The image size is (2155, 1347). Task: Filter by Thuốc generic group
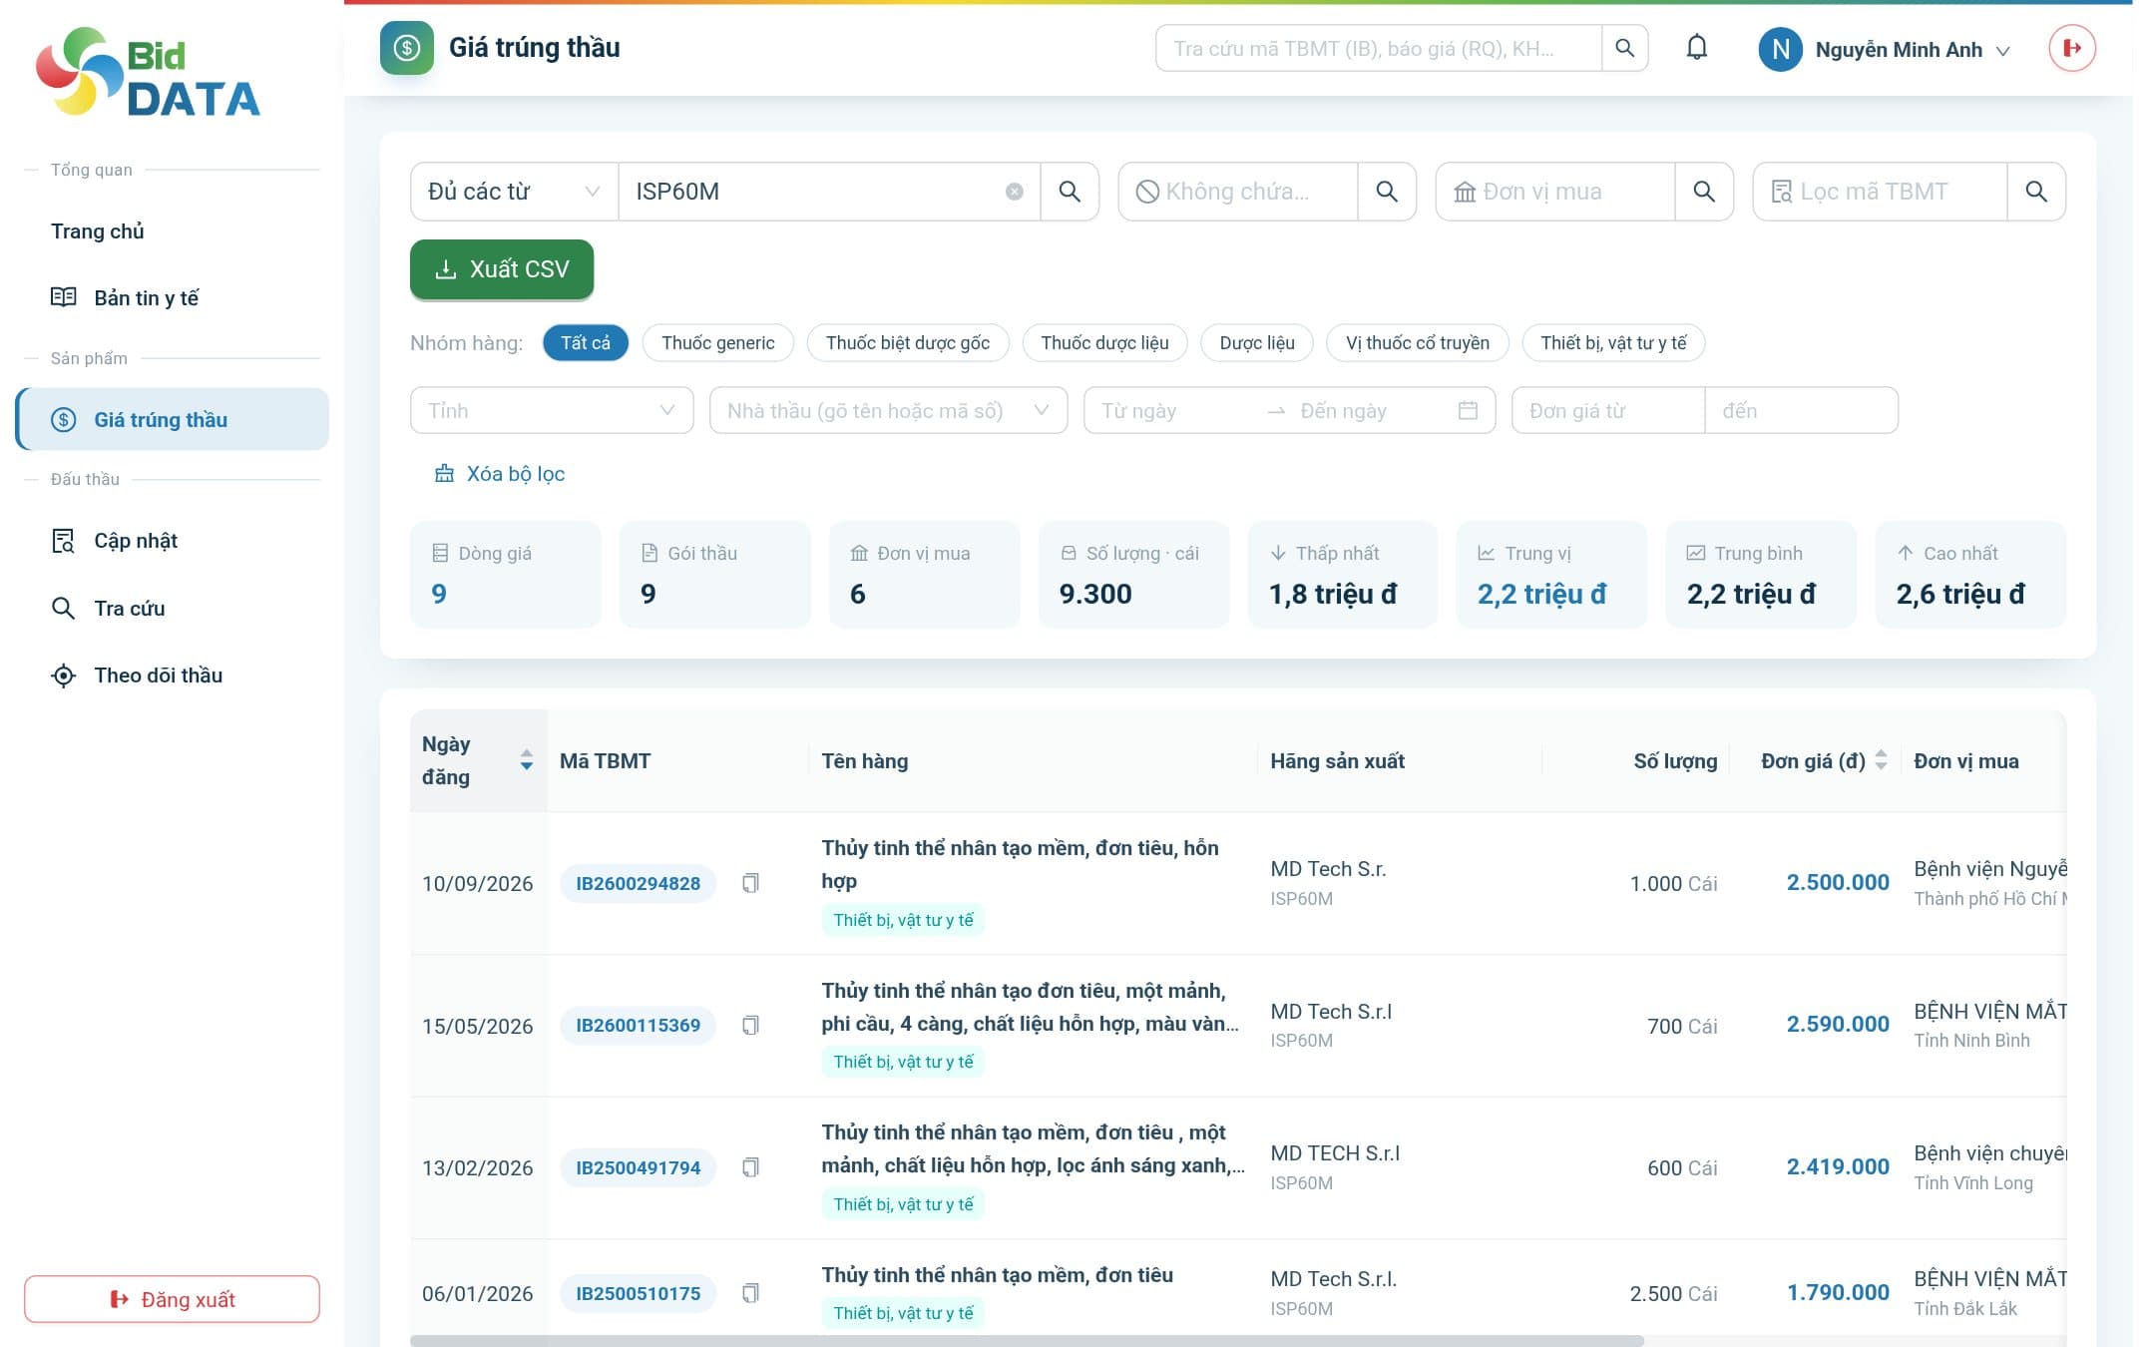point(717,343)
